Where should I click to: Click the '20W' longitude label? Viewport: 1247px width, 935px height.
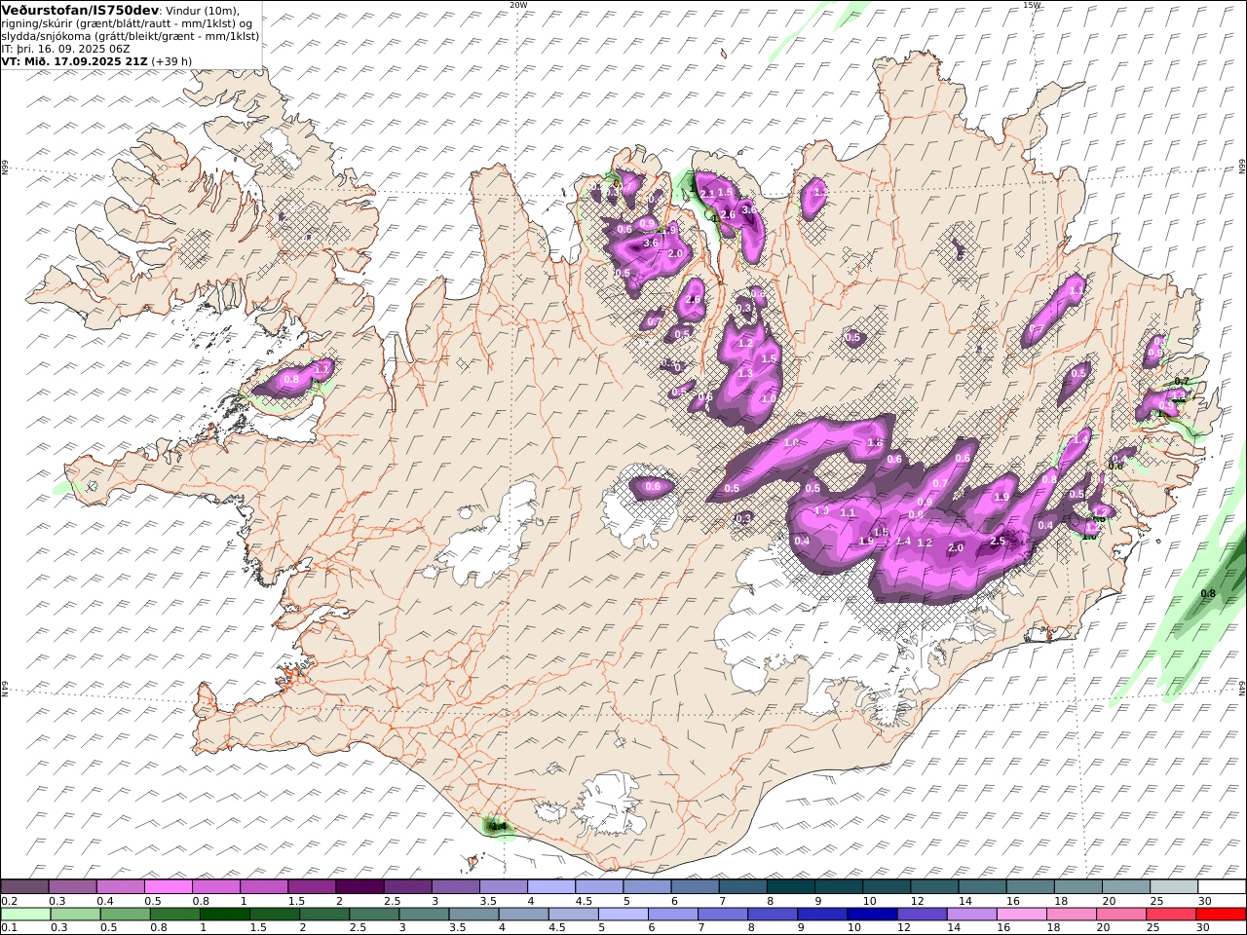click(x=518, y=5)
